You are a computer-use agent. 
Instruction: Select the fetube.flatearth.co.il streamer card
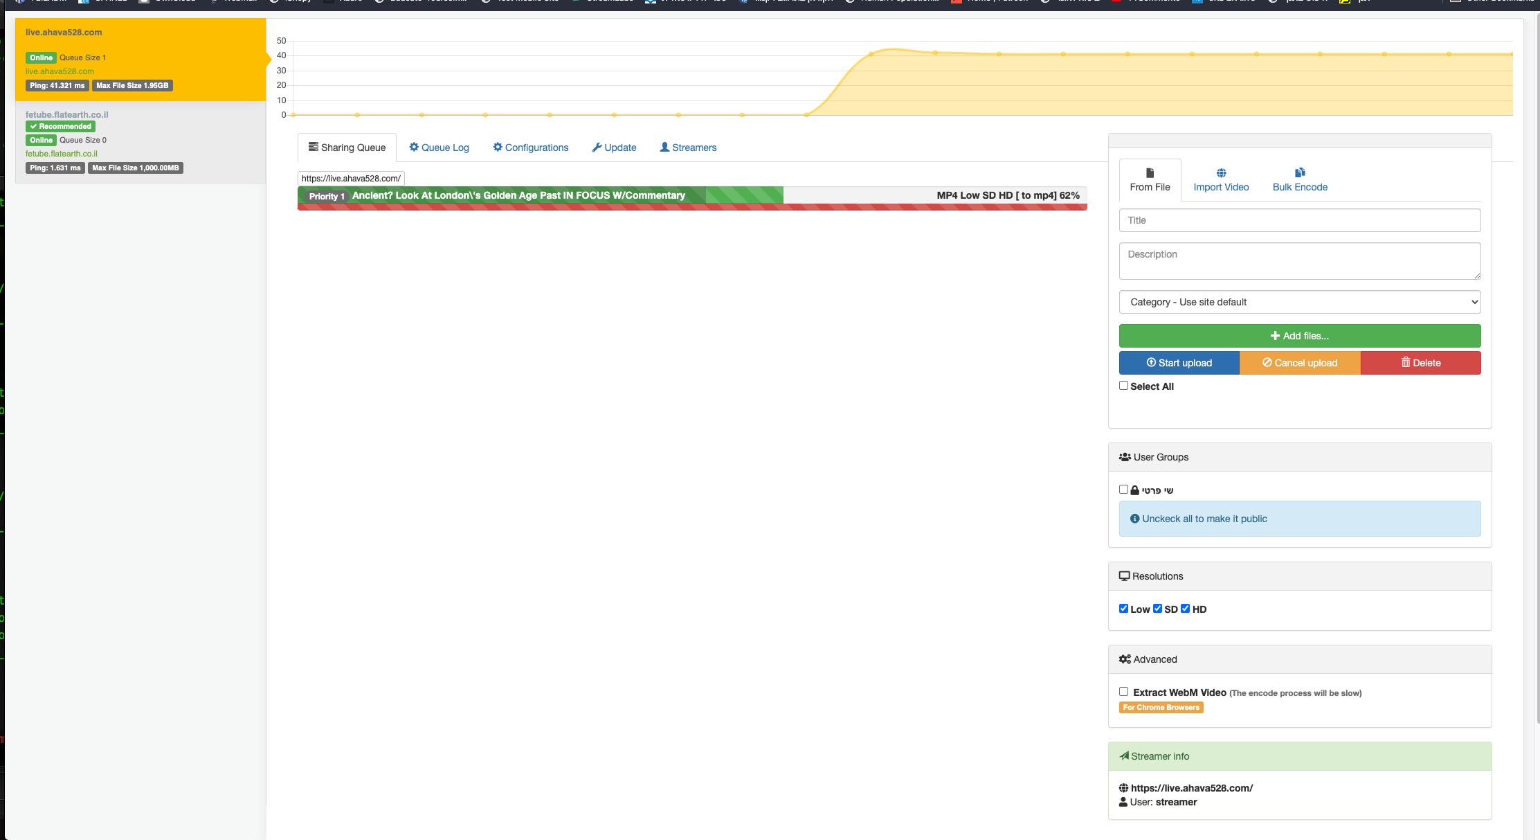[141, 142]
